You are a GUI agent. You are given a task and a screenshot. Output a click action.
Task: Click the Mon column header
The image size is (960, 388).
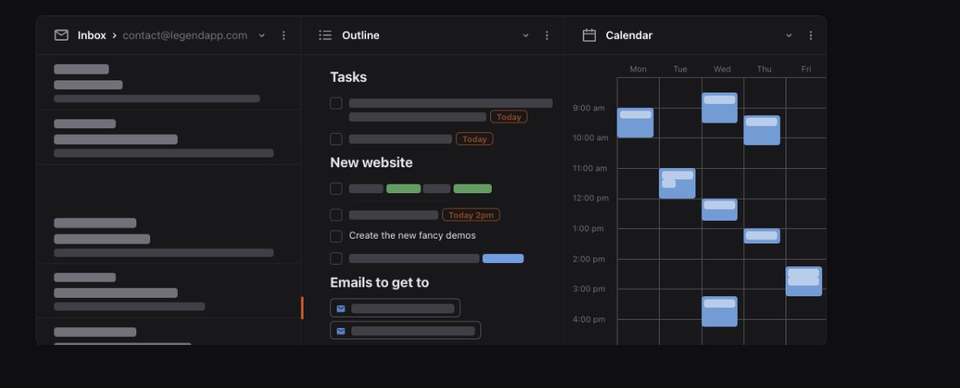[638, 69]
